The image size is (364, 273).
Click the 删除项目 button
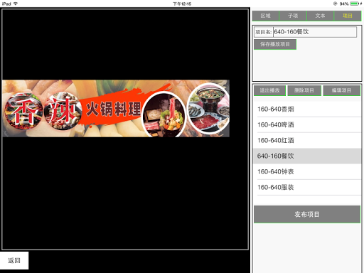(x=304, y=90)
